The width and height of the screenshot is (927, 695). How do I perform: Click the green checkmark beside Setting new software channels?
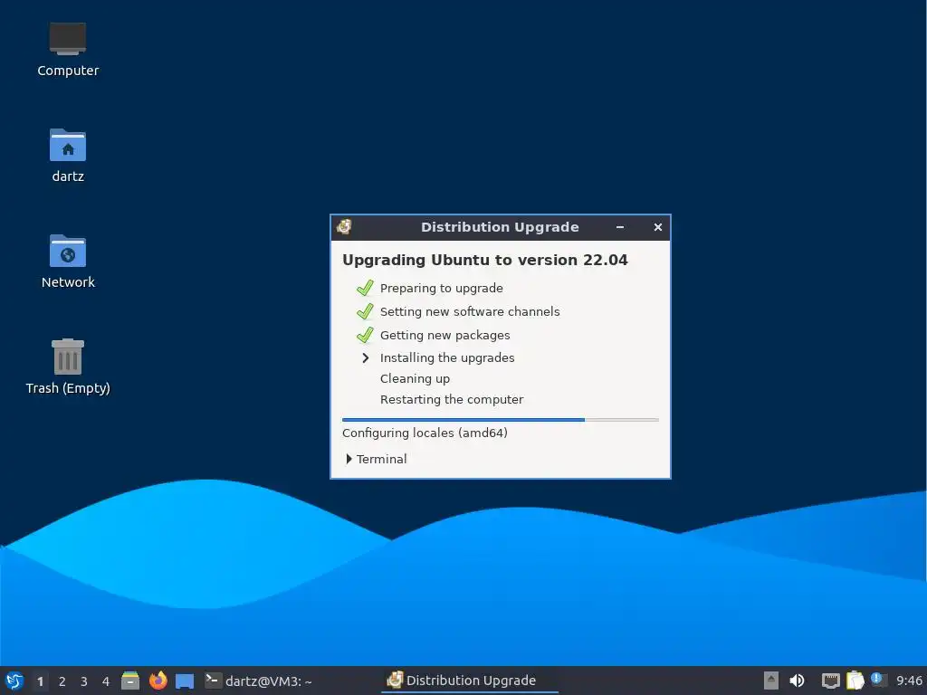[x=365, y=311]
